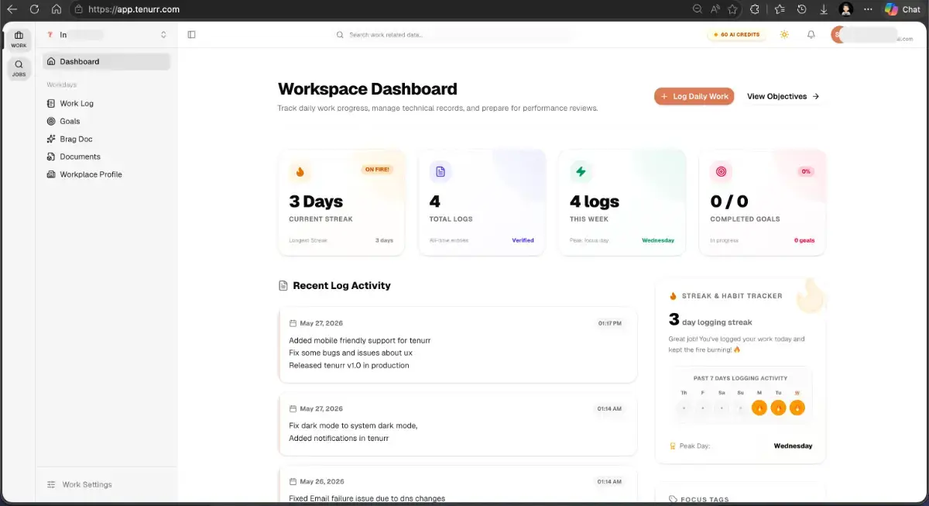Open browser extensions puzzle icon
This screenshot has width=929, height=506.
click(x=756, y=9)
